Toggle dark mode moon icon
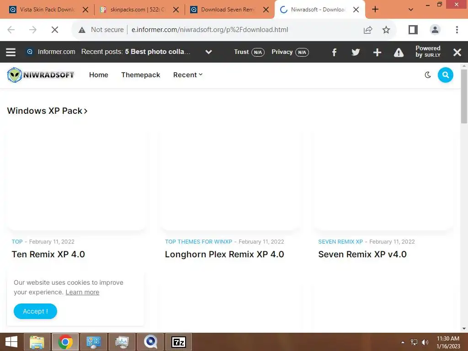468x351 pixels. 428,75
